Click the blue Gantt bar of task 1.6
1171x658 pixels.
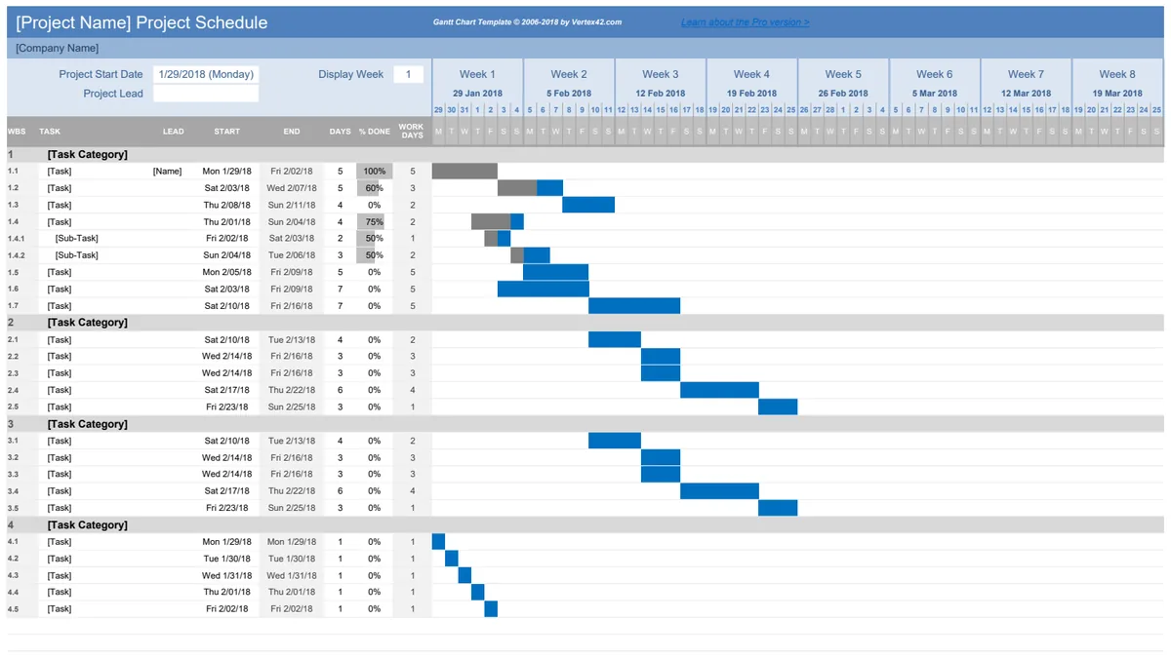click(544, 289)
